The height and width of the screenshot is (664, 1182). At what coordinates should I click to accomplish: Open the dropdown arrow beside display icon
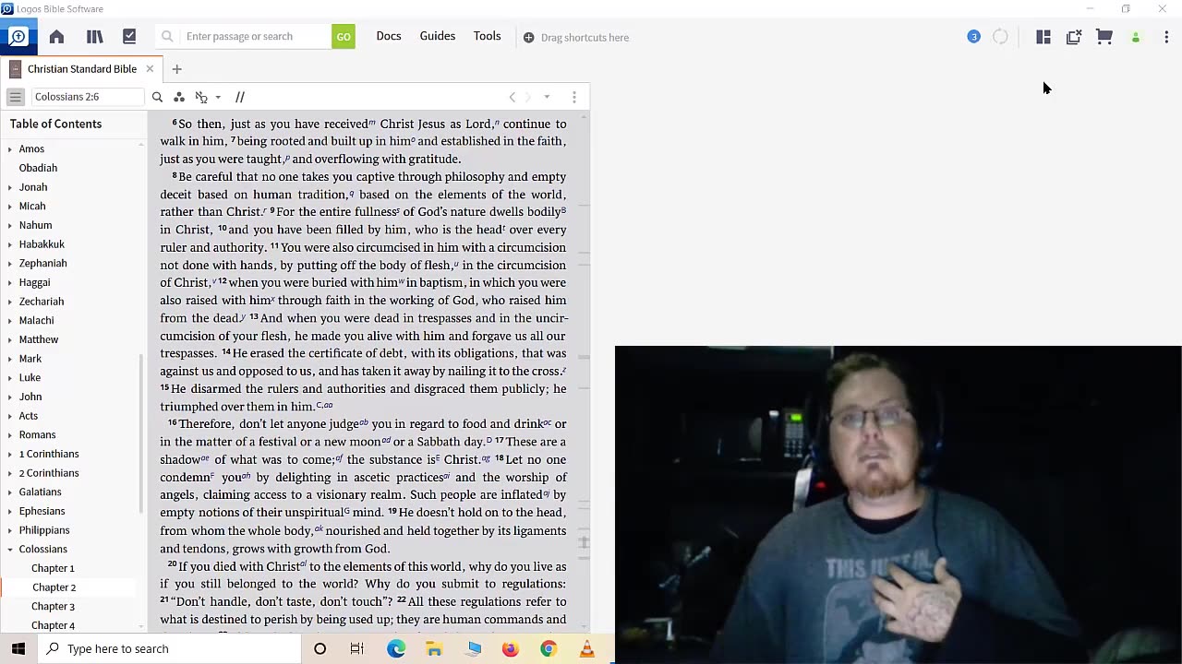[218, 97]
